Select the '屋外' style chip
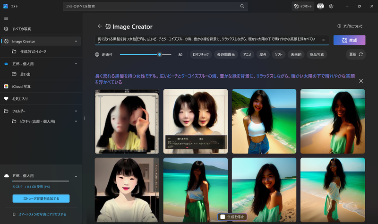Screen dimensions: 378x224 point(263,54)
